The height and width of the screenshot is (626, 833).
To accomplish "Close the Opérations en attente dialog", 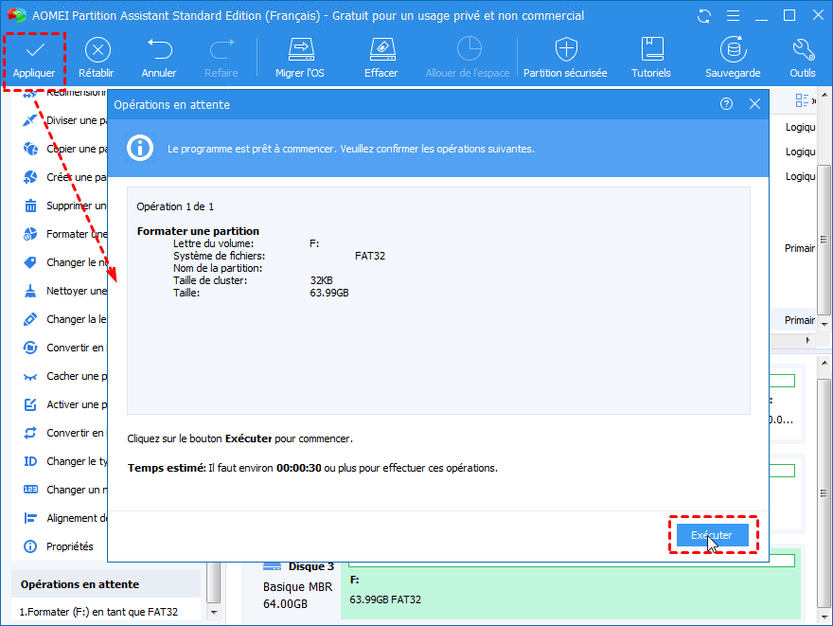I will (x=755, y=104).
